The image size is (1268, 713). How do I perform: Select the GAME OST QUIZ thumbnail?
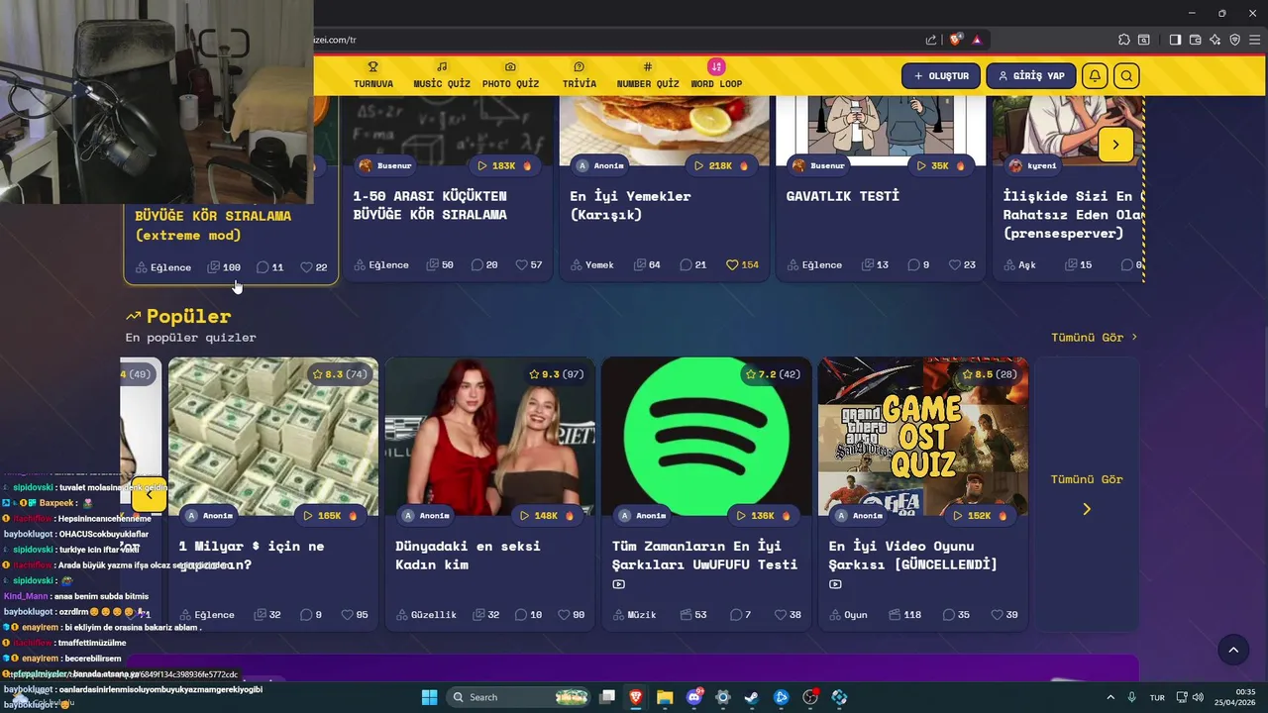[x=923, y=436]
